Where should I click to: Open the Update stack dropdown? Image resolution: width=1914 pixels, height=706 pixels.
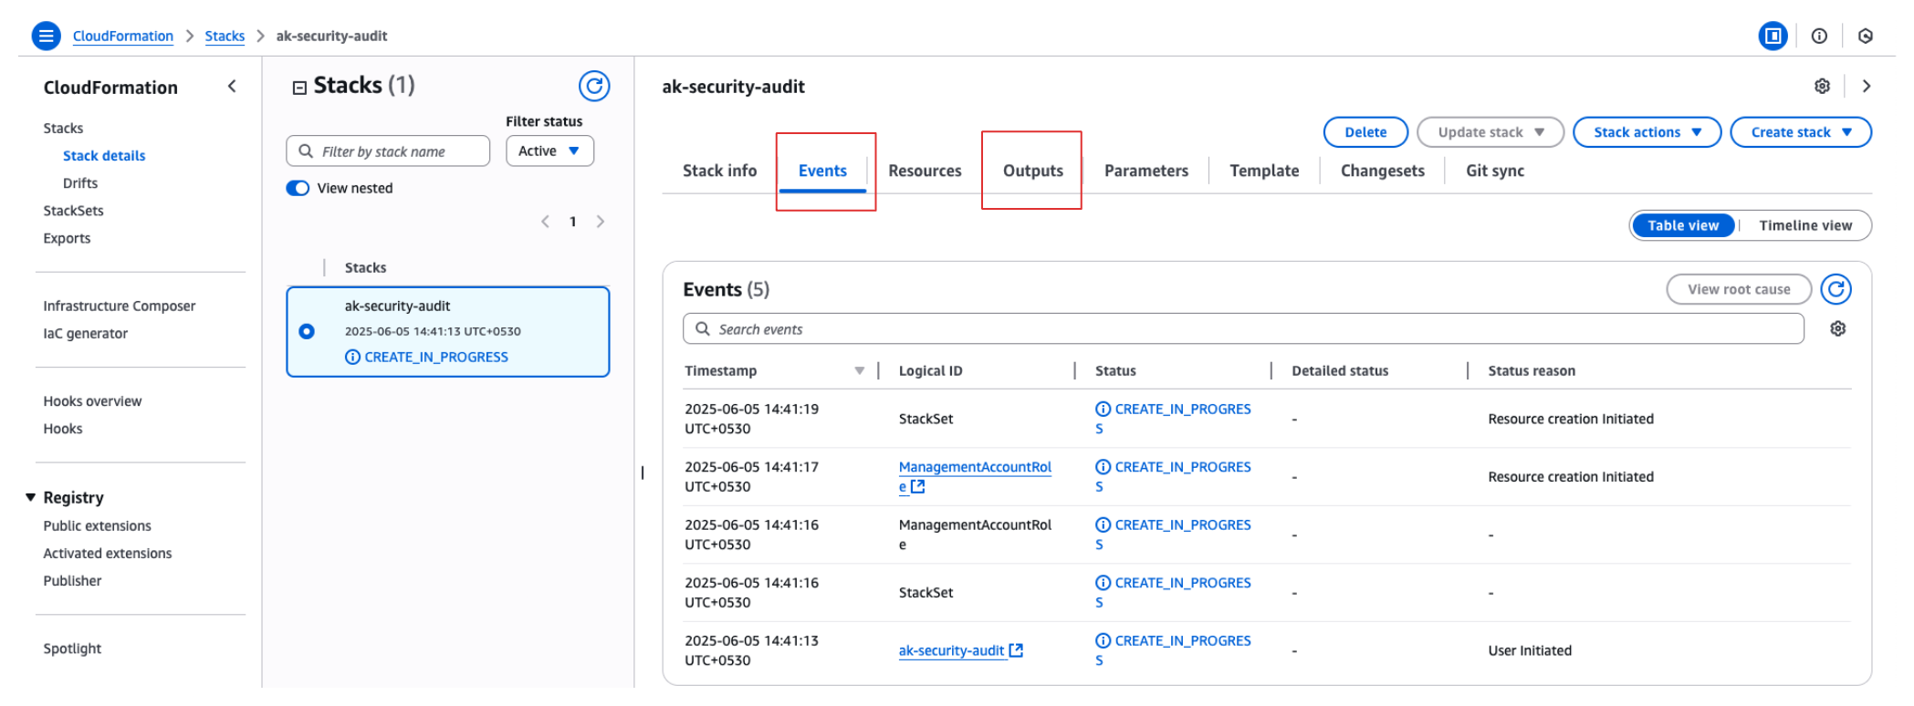pyautogui.click(x=1490, y=132)
